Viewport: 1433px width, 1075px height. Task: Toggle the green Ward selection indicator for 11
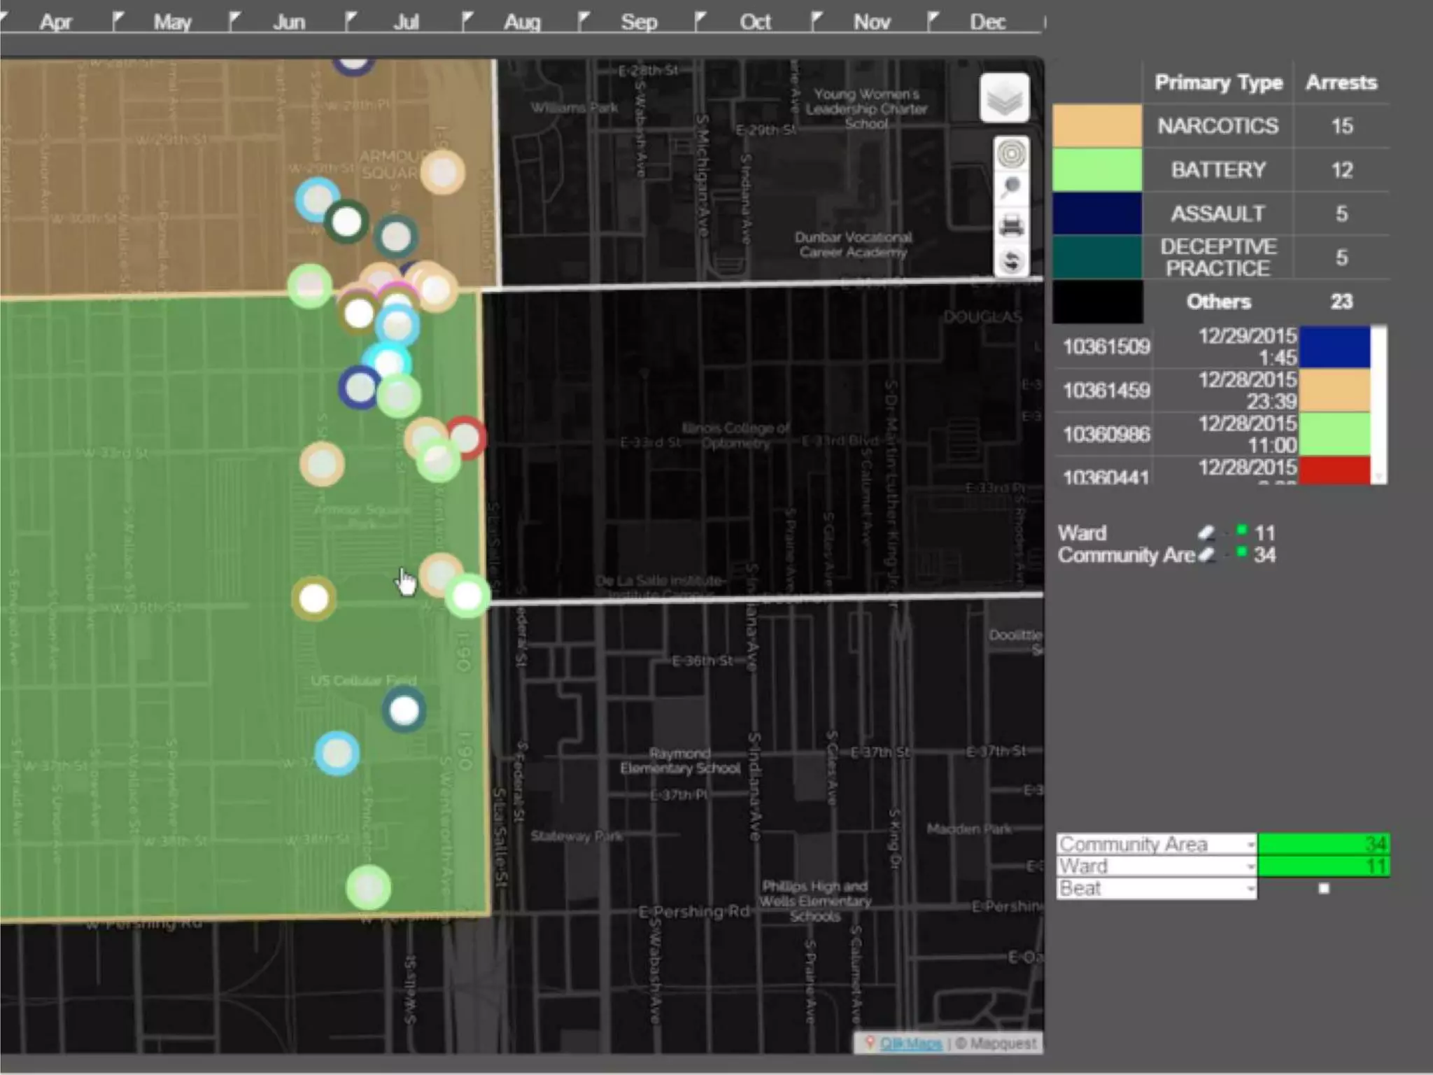[1242, 530]
